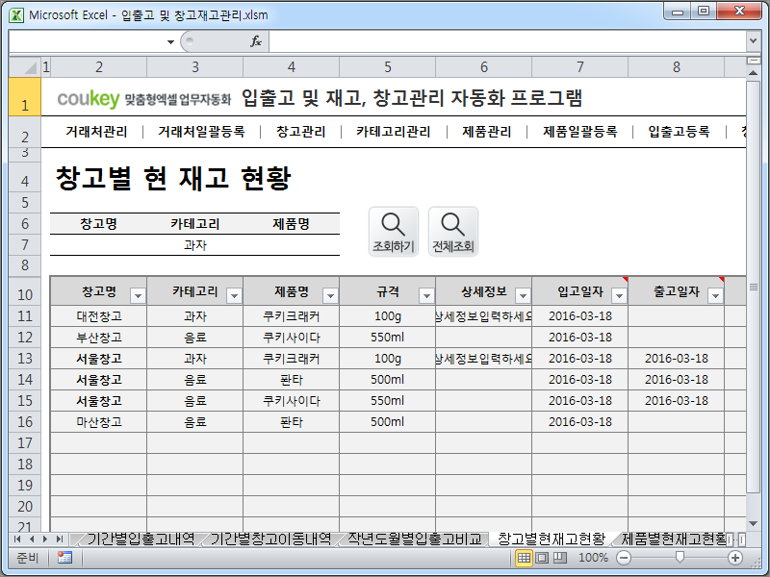Open the 제품명 column filter dropdown
770x577 pixels.
330,295
